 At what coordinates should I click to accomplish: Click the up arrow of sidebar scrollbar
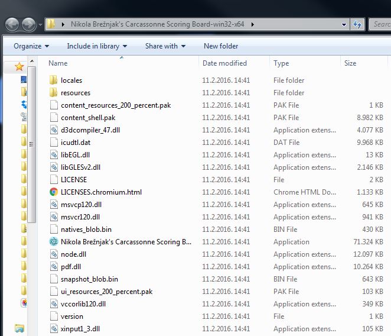click(x=32, y=61)
